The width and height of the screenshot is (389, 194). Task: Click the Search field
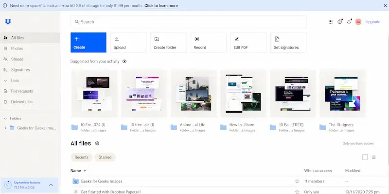(188, 22)
